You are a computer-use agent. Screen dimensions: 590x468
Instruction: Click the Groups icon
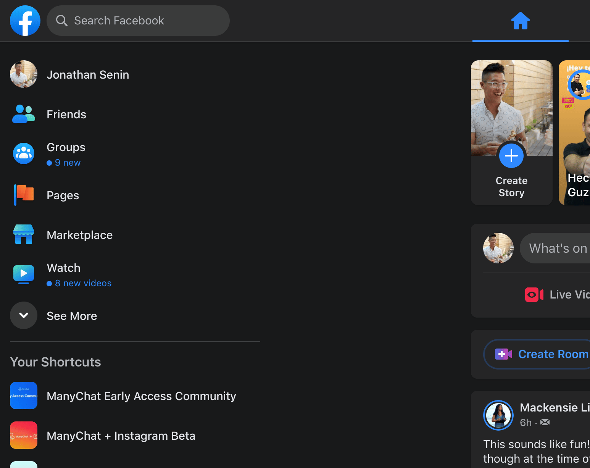[24, 153]
